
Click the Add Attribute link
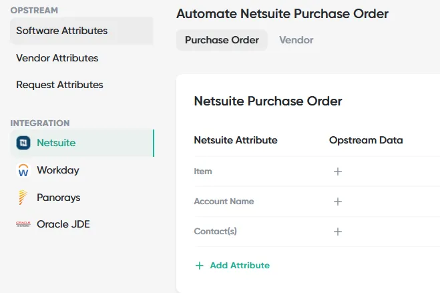point(240,265)
